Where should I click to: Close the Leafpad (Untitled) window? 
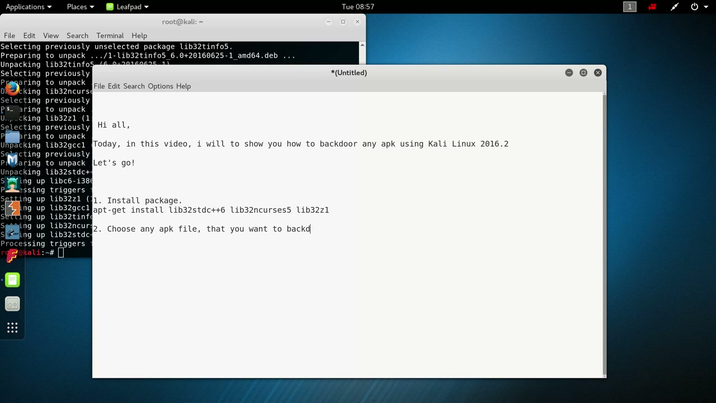[598, 73]
